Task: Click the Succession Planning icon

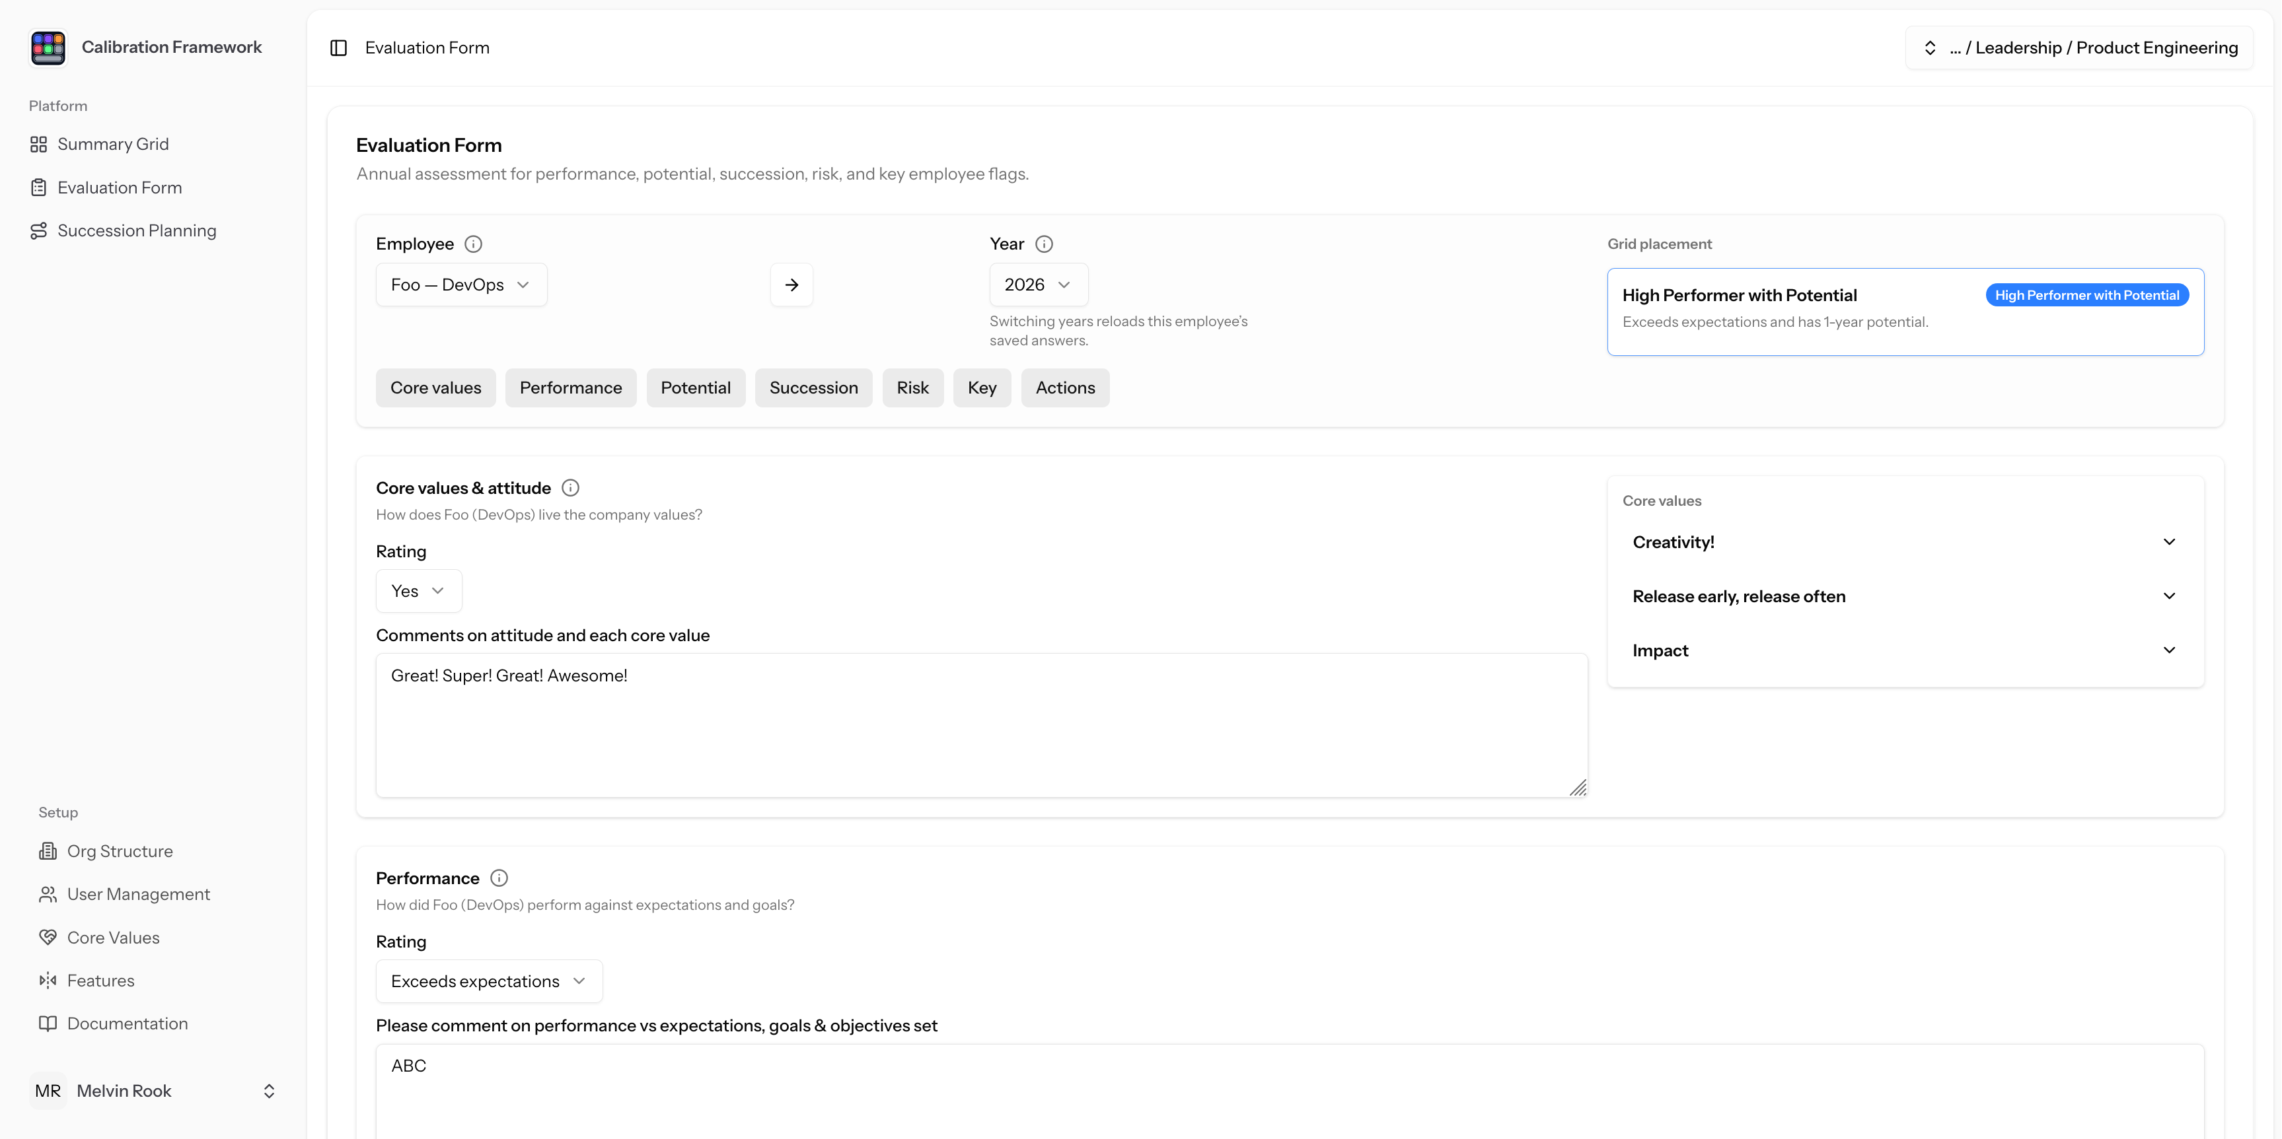Action: [x=38, y=231]
